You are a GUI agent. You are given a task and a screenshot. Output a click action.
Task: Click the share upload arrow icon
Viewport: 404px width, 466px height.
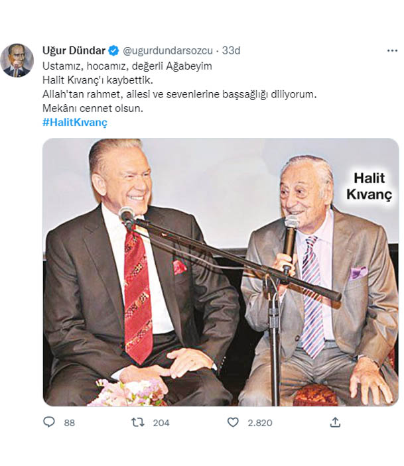[x=335, y=422]
